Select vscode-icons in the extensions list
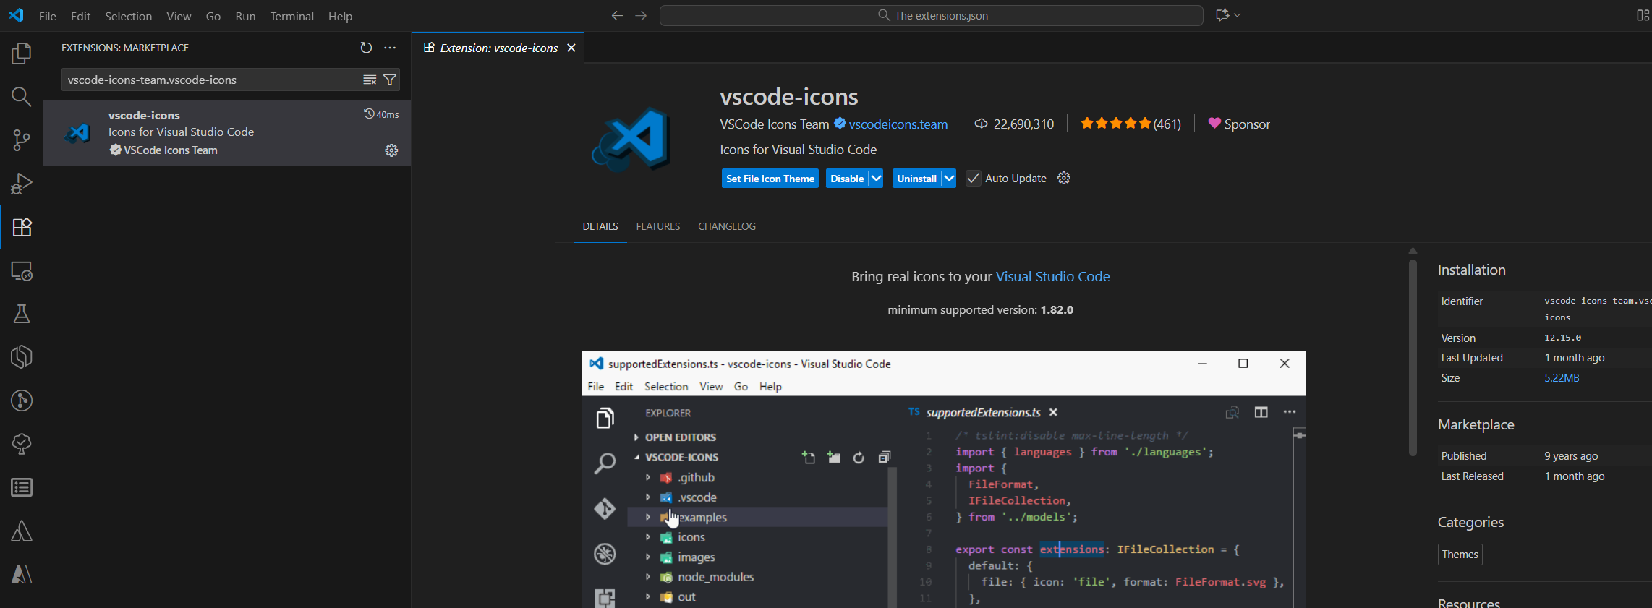 point(227,133)
